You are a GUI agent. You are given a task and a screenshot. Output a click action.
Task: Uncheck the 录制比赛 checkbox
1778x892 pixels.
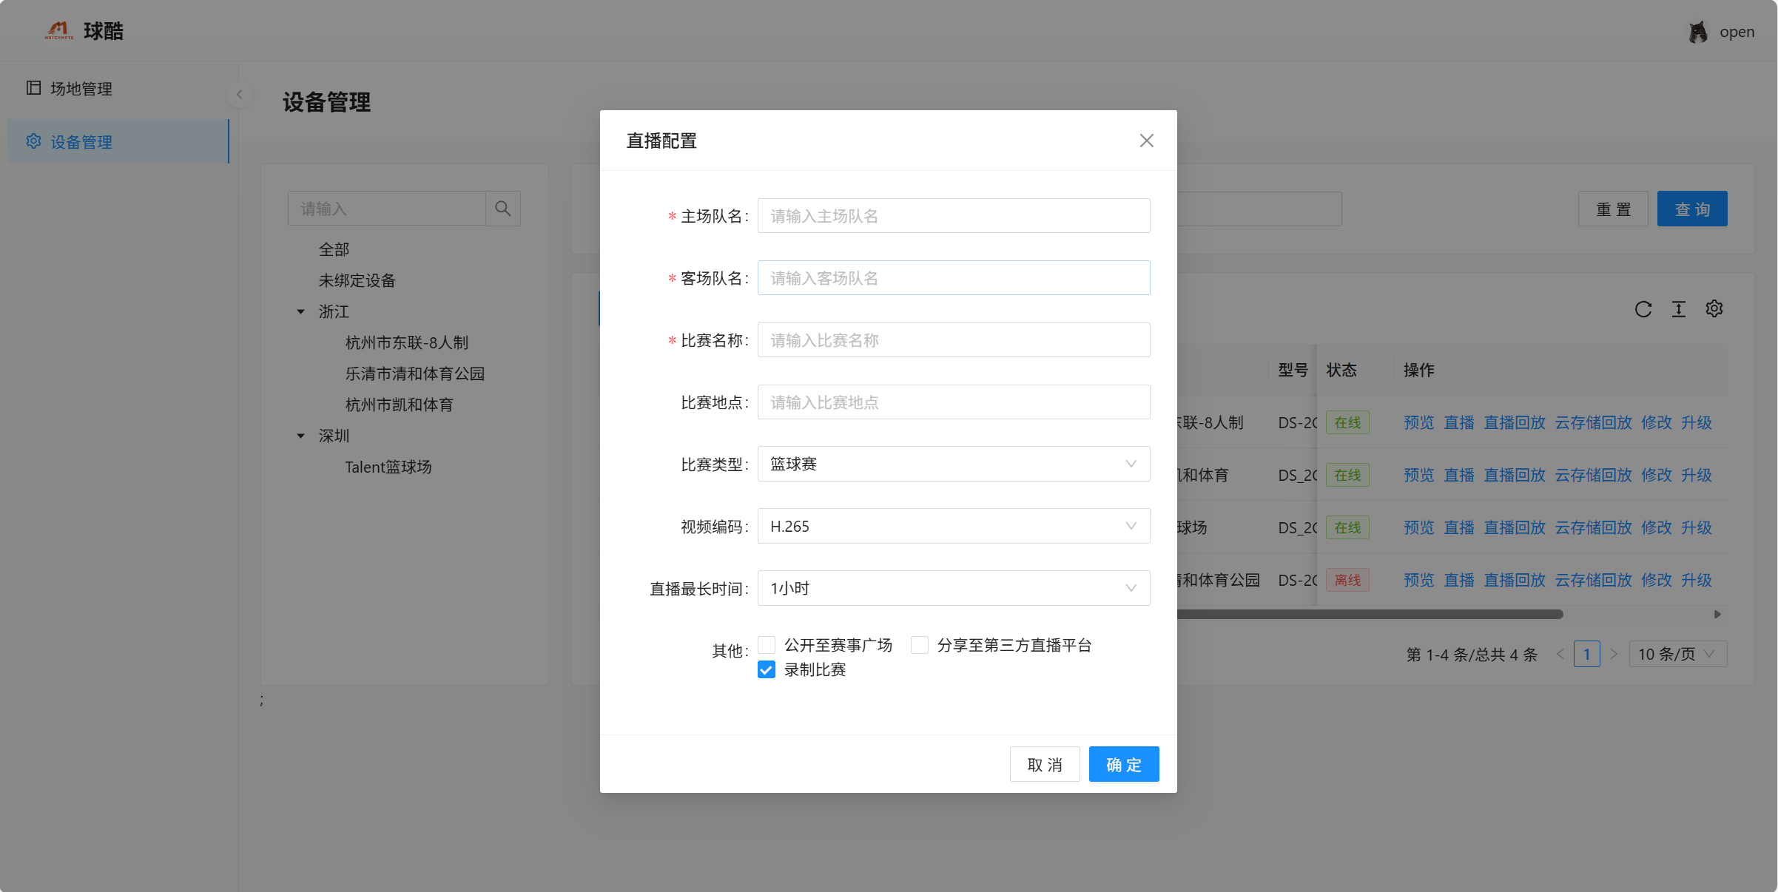(x=766, y=669)
